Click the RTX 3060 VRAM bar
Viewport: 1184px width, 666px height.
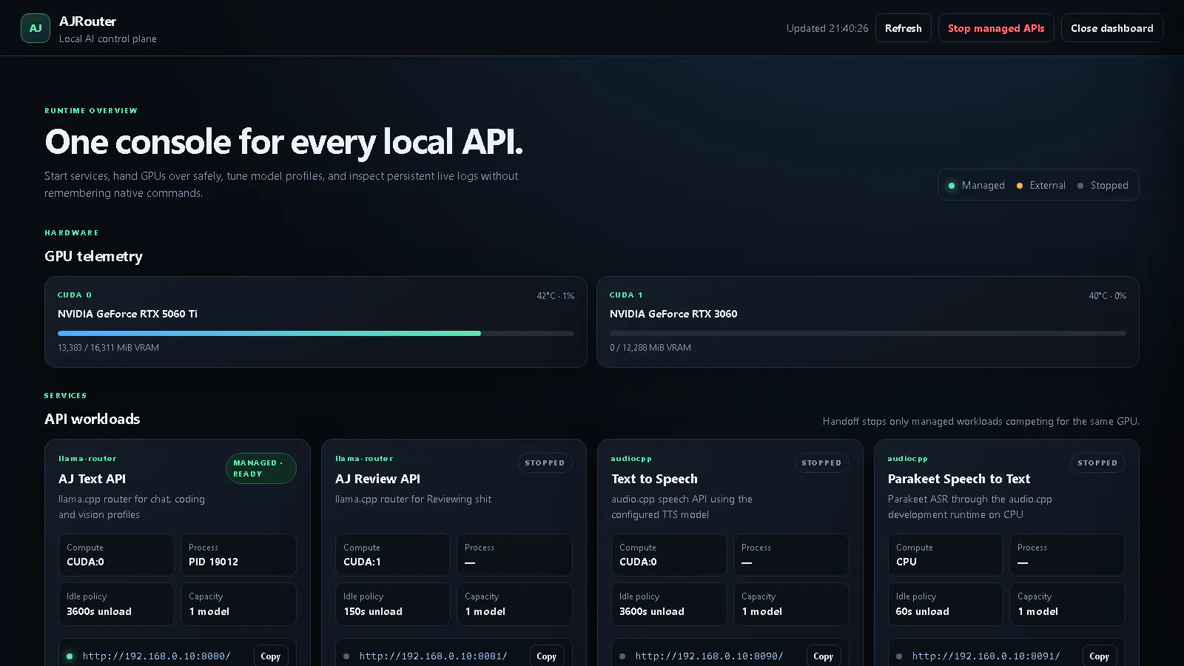(x=868, y=334)
